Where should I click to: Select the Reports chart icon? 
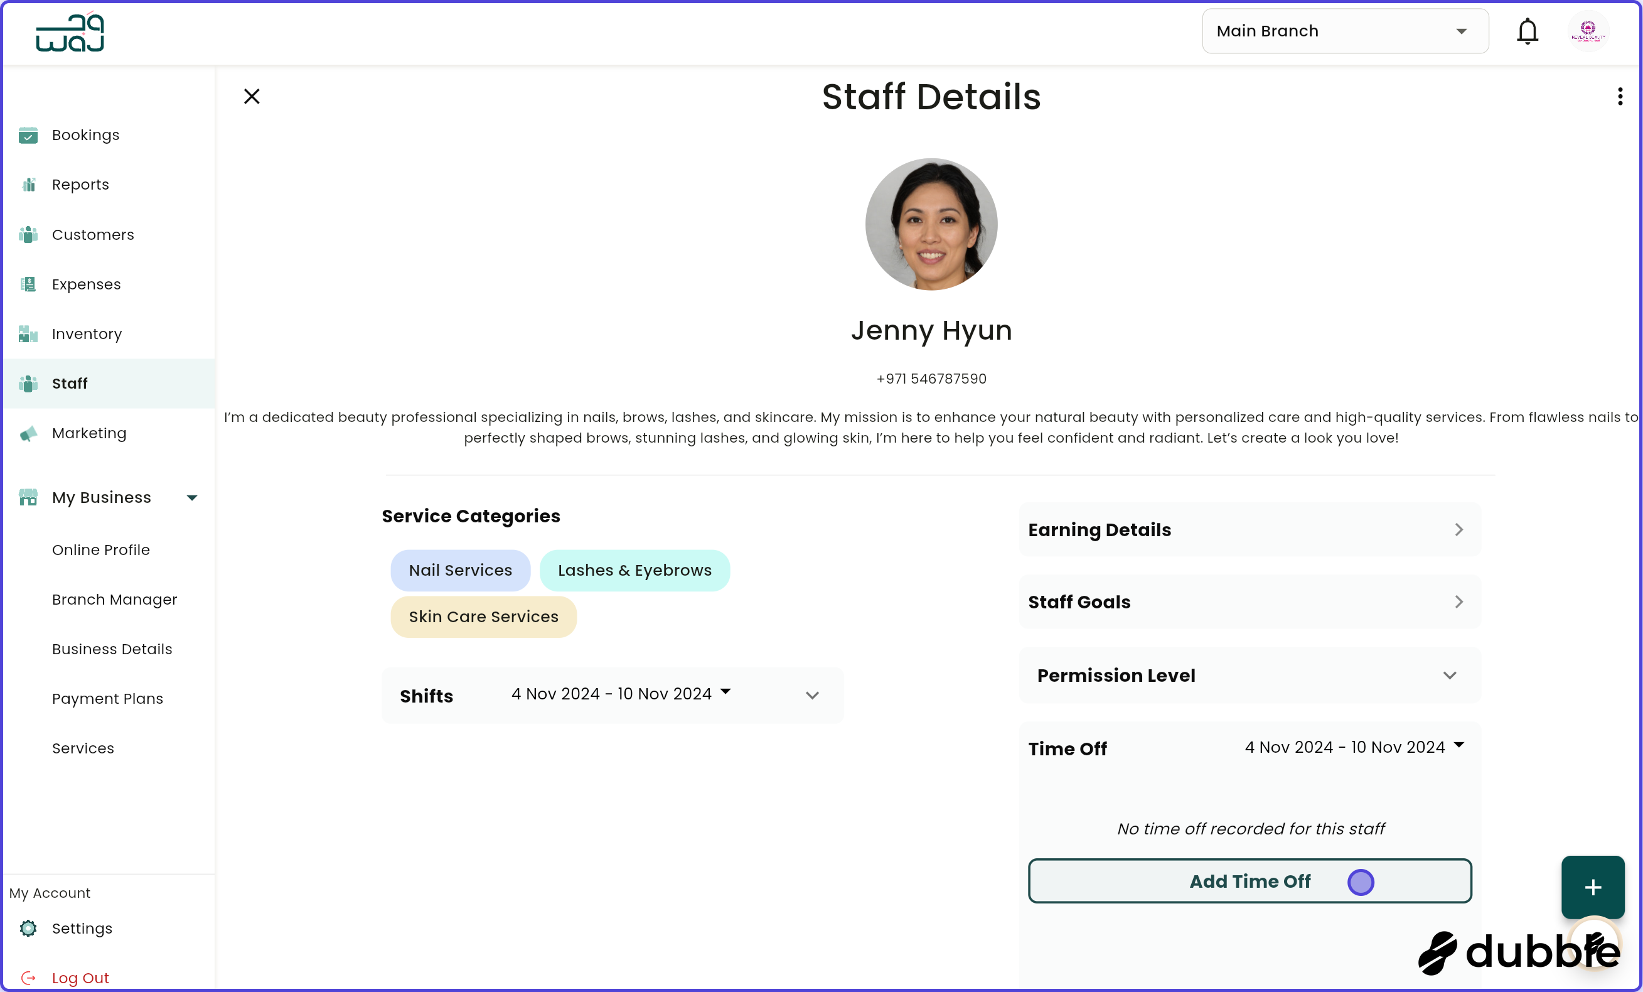[28, 185]
